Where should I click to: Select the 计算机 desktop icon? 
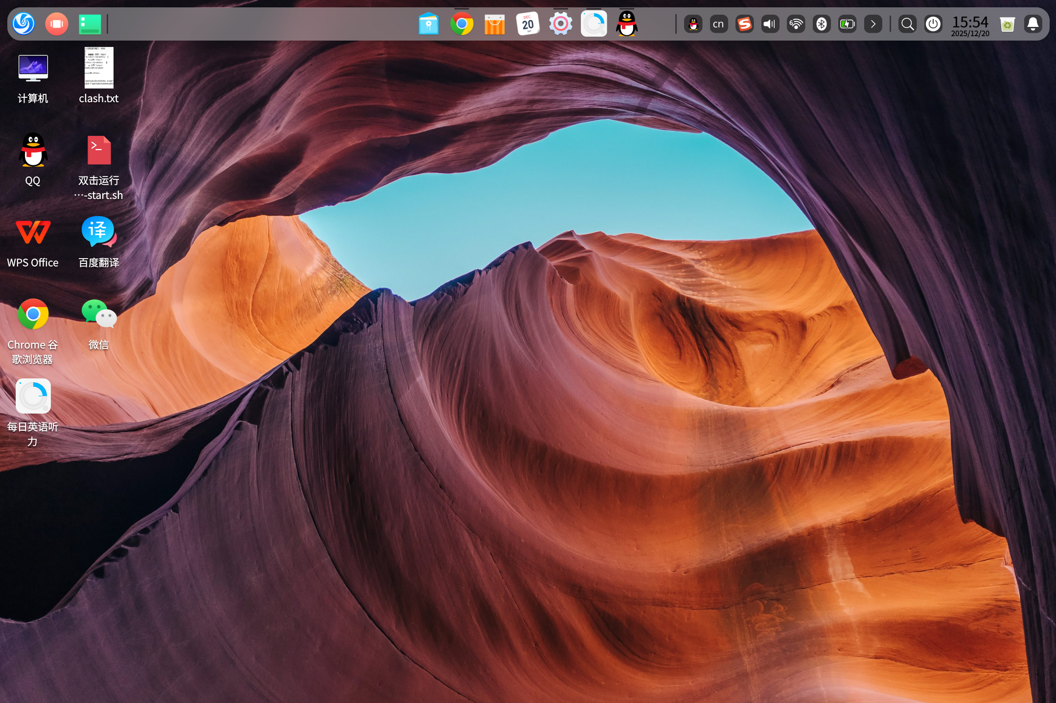click(x=33, y=78)
